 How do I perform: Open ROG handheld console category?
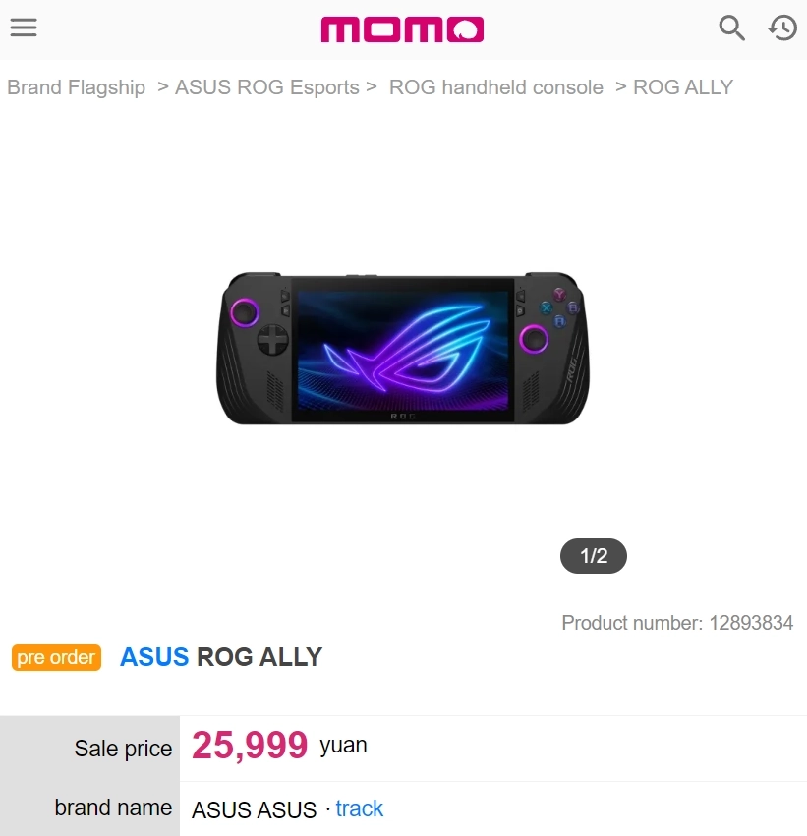click(x=495, y=87)
